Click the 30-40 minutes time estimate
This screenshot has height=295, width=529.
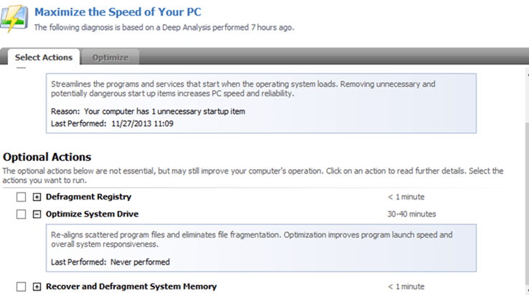click(x=411, y=214)
